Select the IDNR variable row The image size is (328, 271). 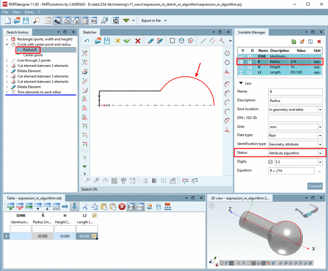pos(280,56)
